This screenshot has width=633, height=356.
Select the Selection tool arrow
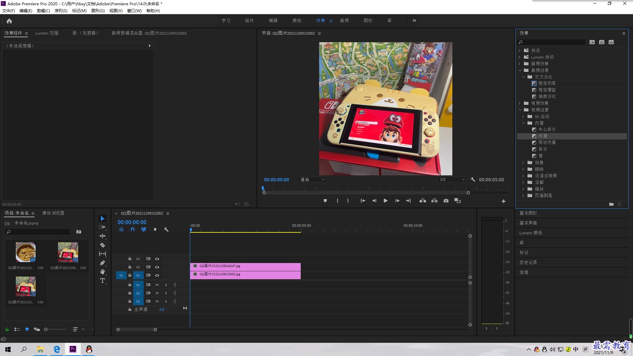tap(103, 219)
